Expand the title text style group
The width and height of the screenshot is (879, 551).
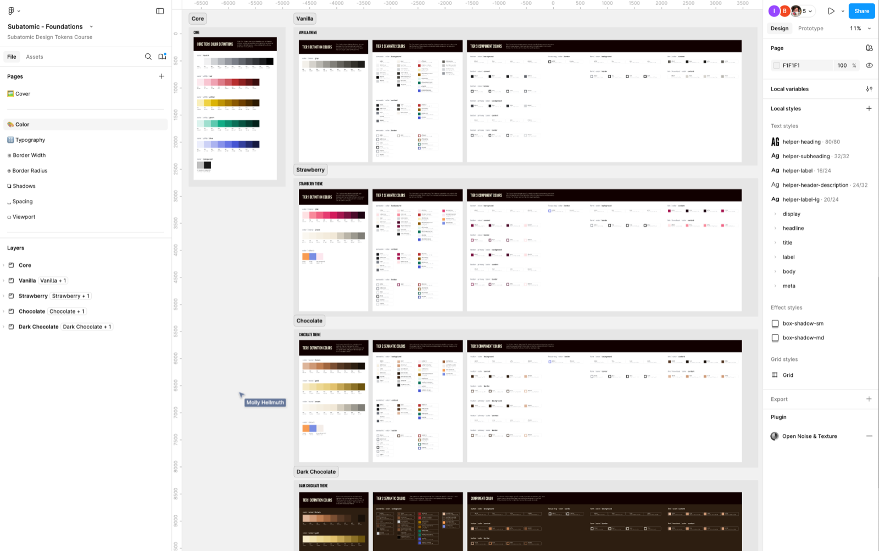(776, 243)
